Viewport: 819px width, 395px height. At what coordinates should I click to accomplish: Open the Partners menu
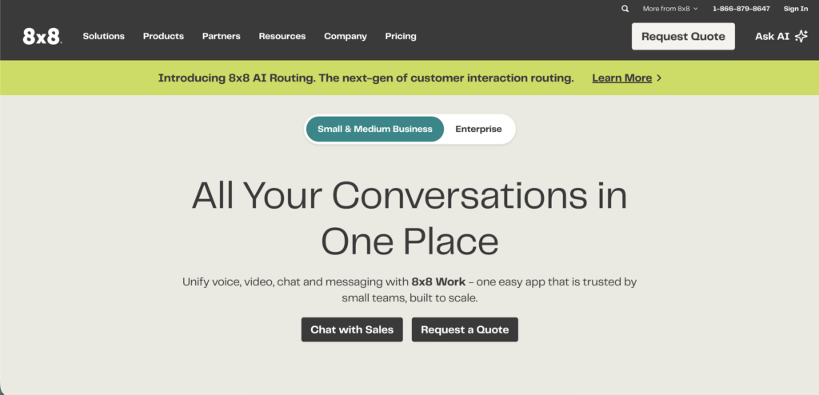(x=222, y=36)
